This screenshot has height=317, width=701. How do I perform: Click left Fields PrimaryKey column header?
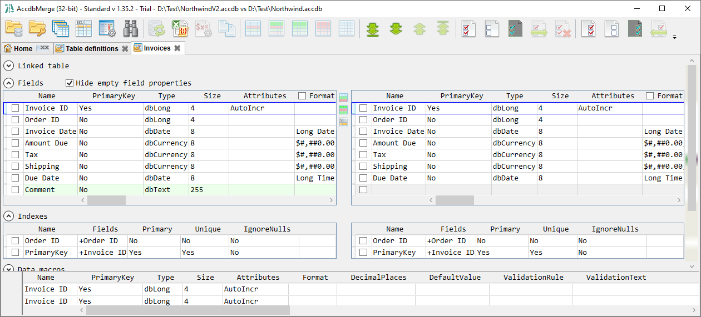point(113,96)
